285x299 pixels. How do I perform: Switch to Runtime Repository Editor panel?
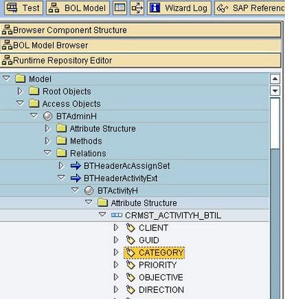click(140, 61)
